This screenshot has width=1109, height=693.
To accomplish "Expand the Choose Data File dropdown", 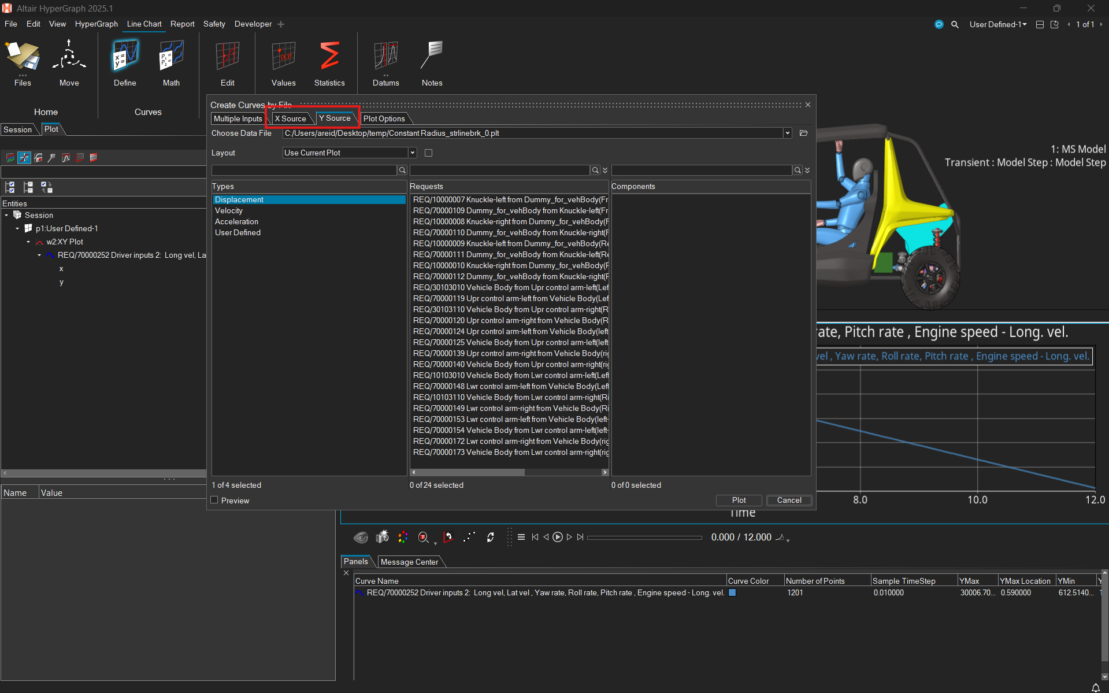I will 787,134.
